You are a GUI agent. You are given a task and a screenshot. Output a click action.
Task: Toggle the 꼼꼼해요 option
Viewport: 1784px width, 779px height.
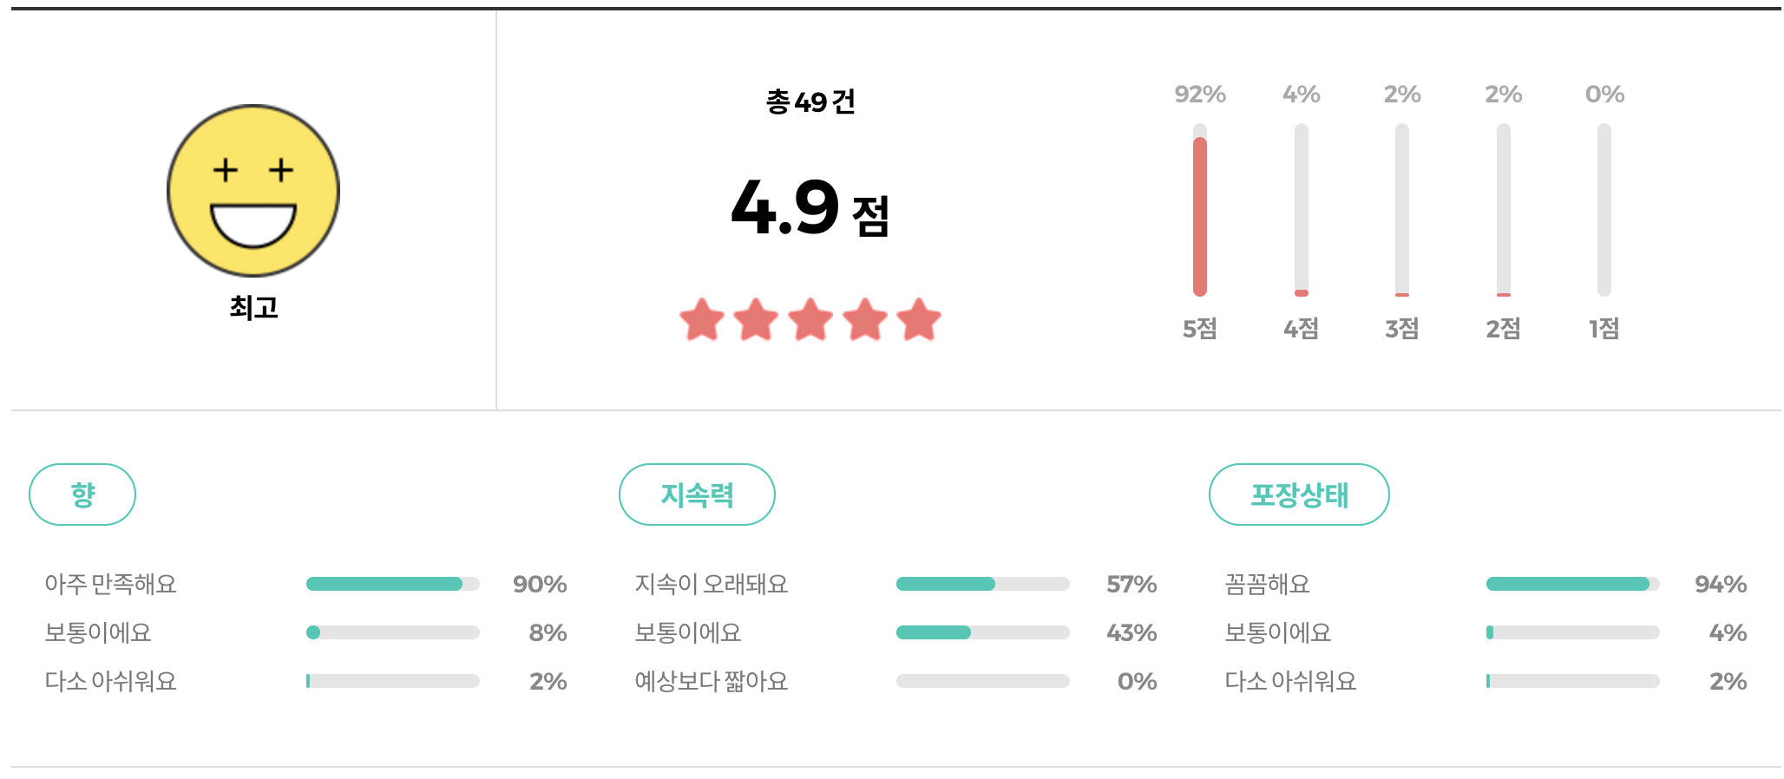pos(1267,584)
